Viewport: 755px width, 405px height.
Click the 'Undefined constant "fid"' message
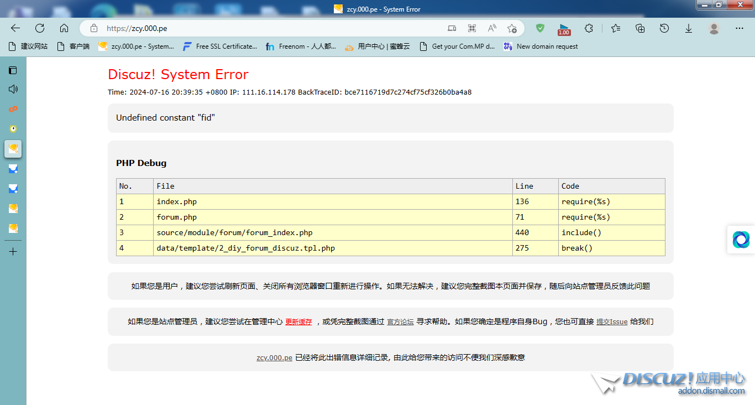pyautogui.click(x=165, y=118)
